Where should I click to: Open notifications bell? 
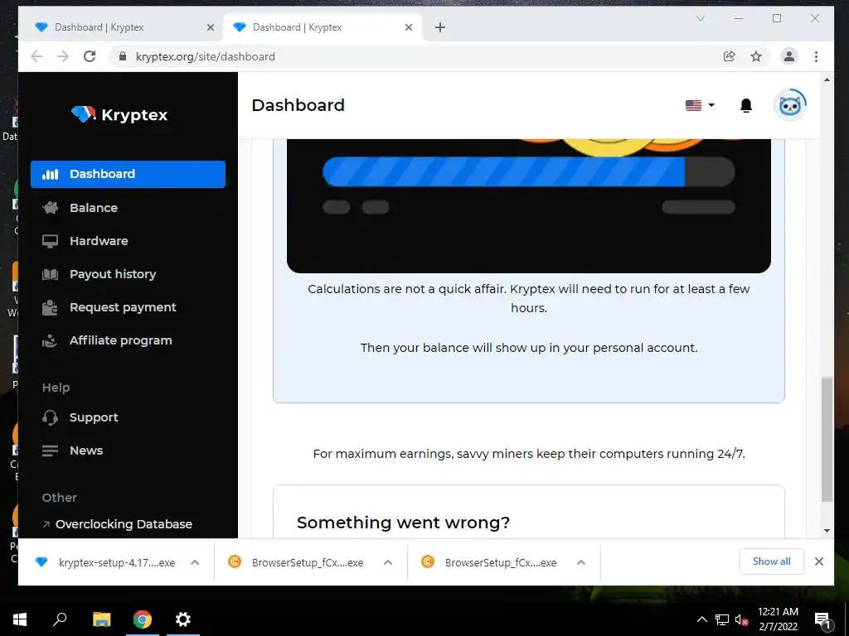coord(746,105)
